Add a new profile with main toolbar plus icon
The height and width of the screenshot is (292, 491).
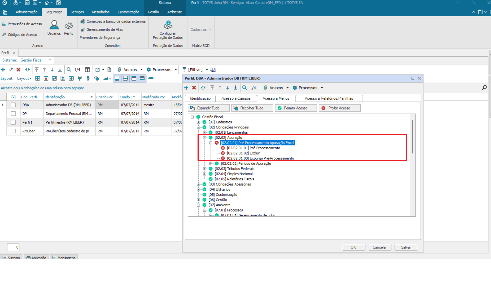(x=3, y=70)
